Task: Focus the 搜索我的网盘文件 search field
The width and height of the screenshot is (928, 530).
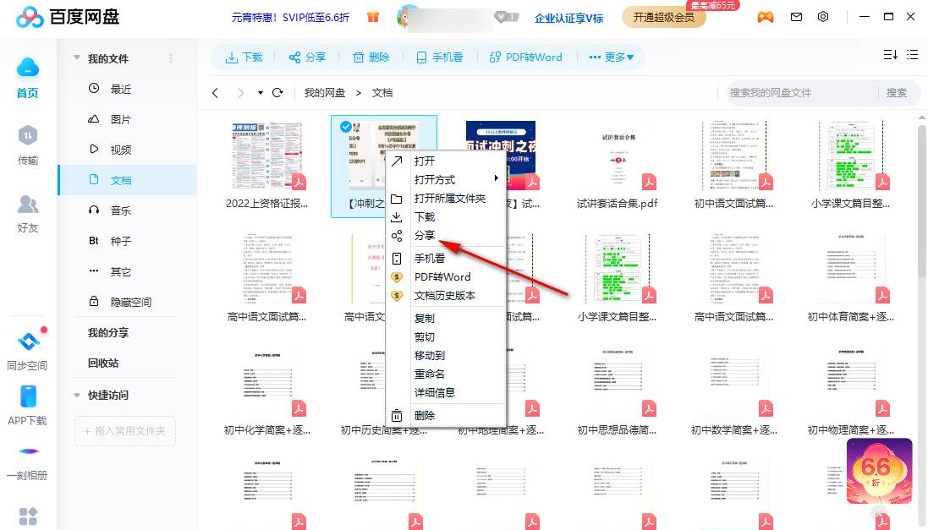Action: pos(802,93)
